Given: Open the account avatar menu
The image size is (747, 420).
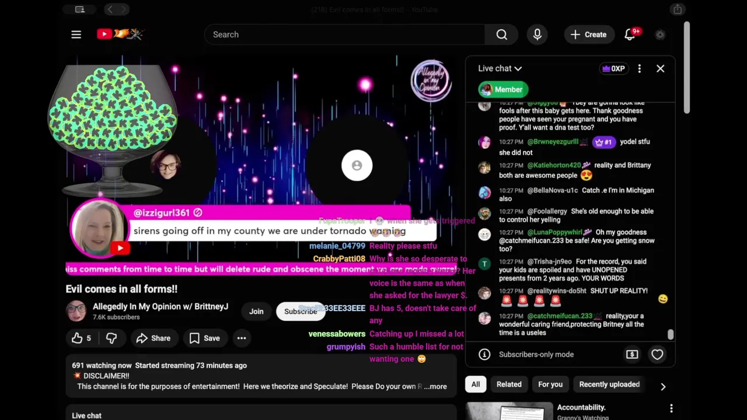Looking at the screenshot, I should point(660,34).
